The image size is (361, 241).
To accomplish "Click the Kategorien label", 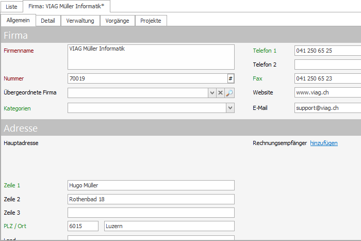I will point(17,108).
